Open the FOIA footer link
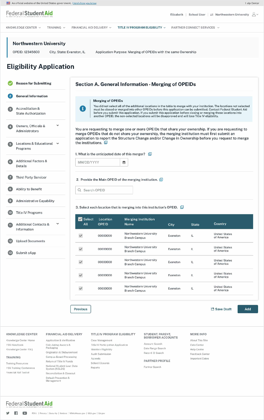This screenshot has height=420, width=264. pos(34,413)
